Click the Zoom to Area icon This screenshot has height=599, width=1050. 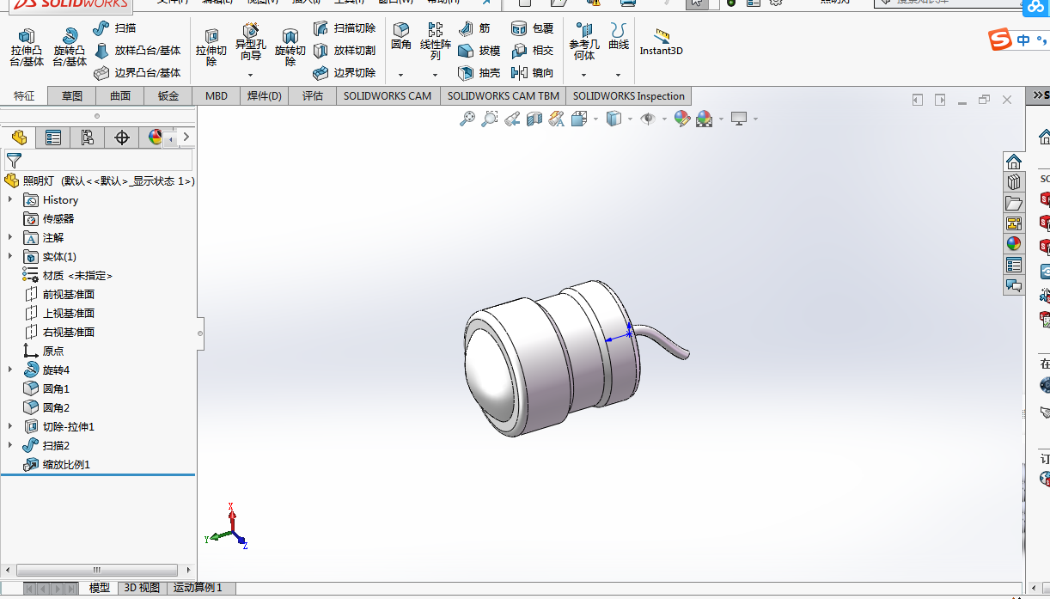[490, 119]
